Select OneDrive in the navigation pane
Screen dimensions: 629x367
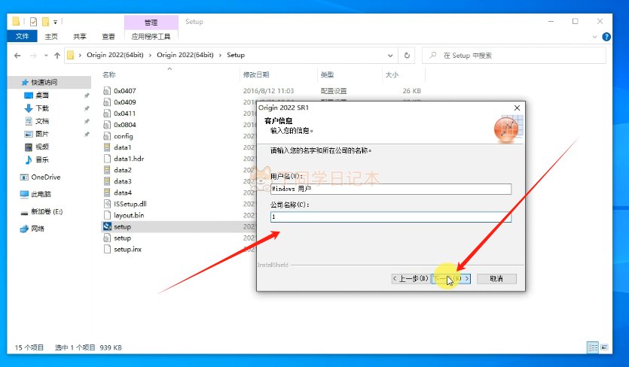pos(45,177)
